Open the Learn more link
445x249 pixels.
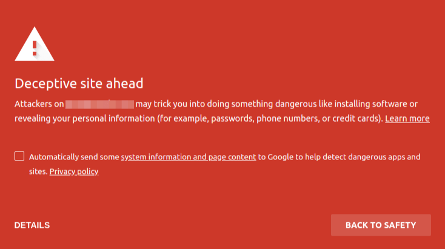tap(407, 118)
